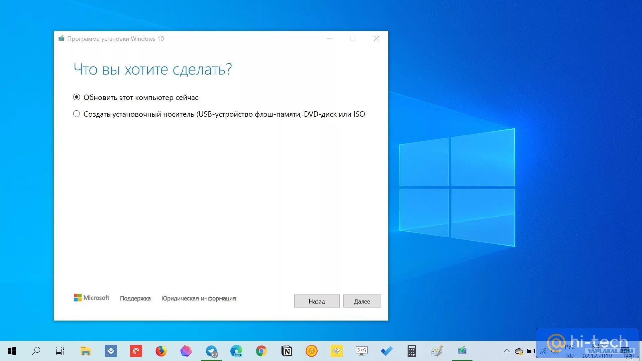642x361 pixels.
Task: Click the Назад button
Action: tap(317, 301)
